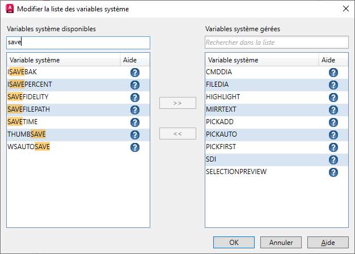Click the >> add variable button
Screen dimensions: 355x254
tap(177, 103)
